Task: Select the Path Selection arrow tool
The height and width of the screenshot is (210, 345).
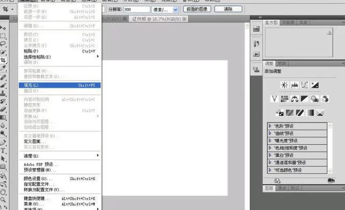Action: point(3,158)
